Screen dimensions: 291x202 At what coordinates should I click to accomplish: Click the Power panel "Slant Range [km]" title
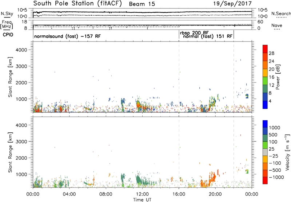point(11,77)
